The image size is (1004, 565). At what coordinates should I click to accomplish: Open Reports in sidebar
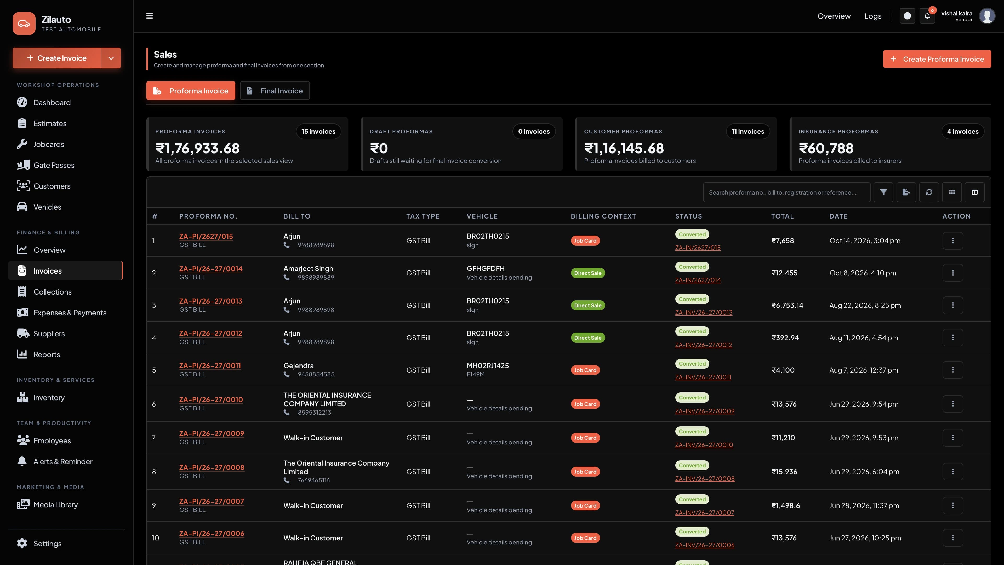[x=65, y=355]
